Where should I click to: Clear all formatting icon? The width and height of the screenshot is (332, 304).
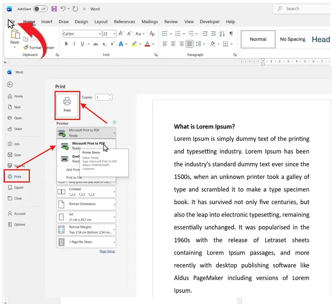pyautogui.click(x=152, y=33)
